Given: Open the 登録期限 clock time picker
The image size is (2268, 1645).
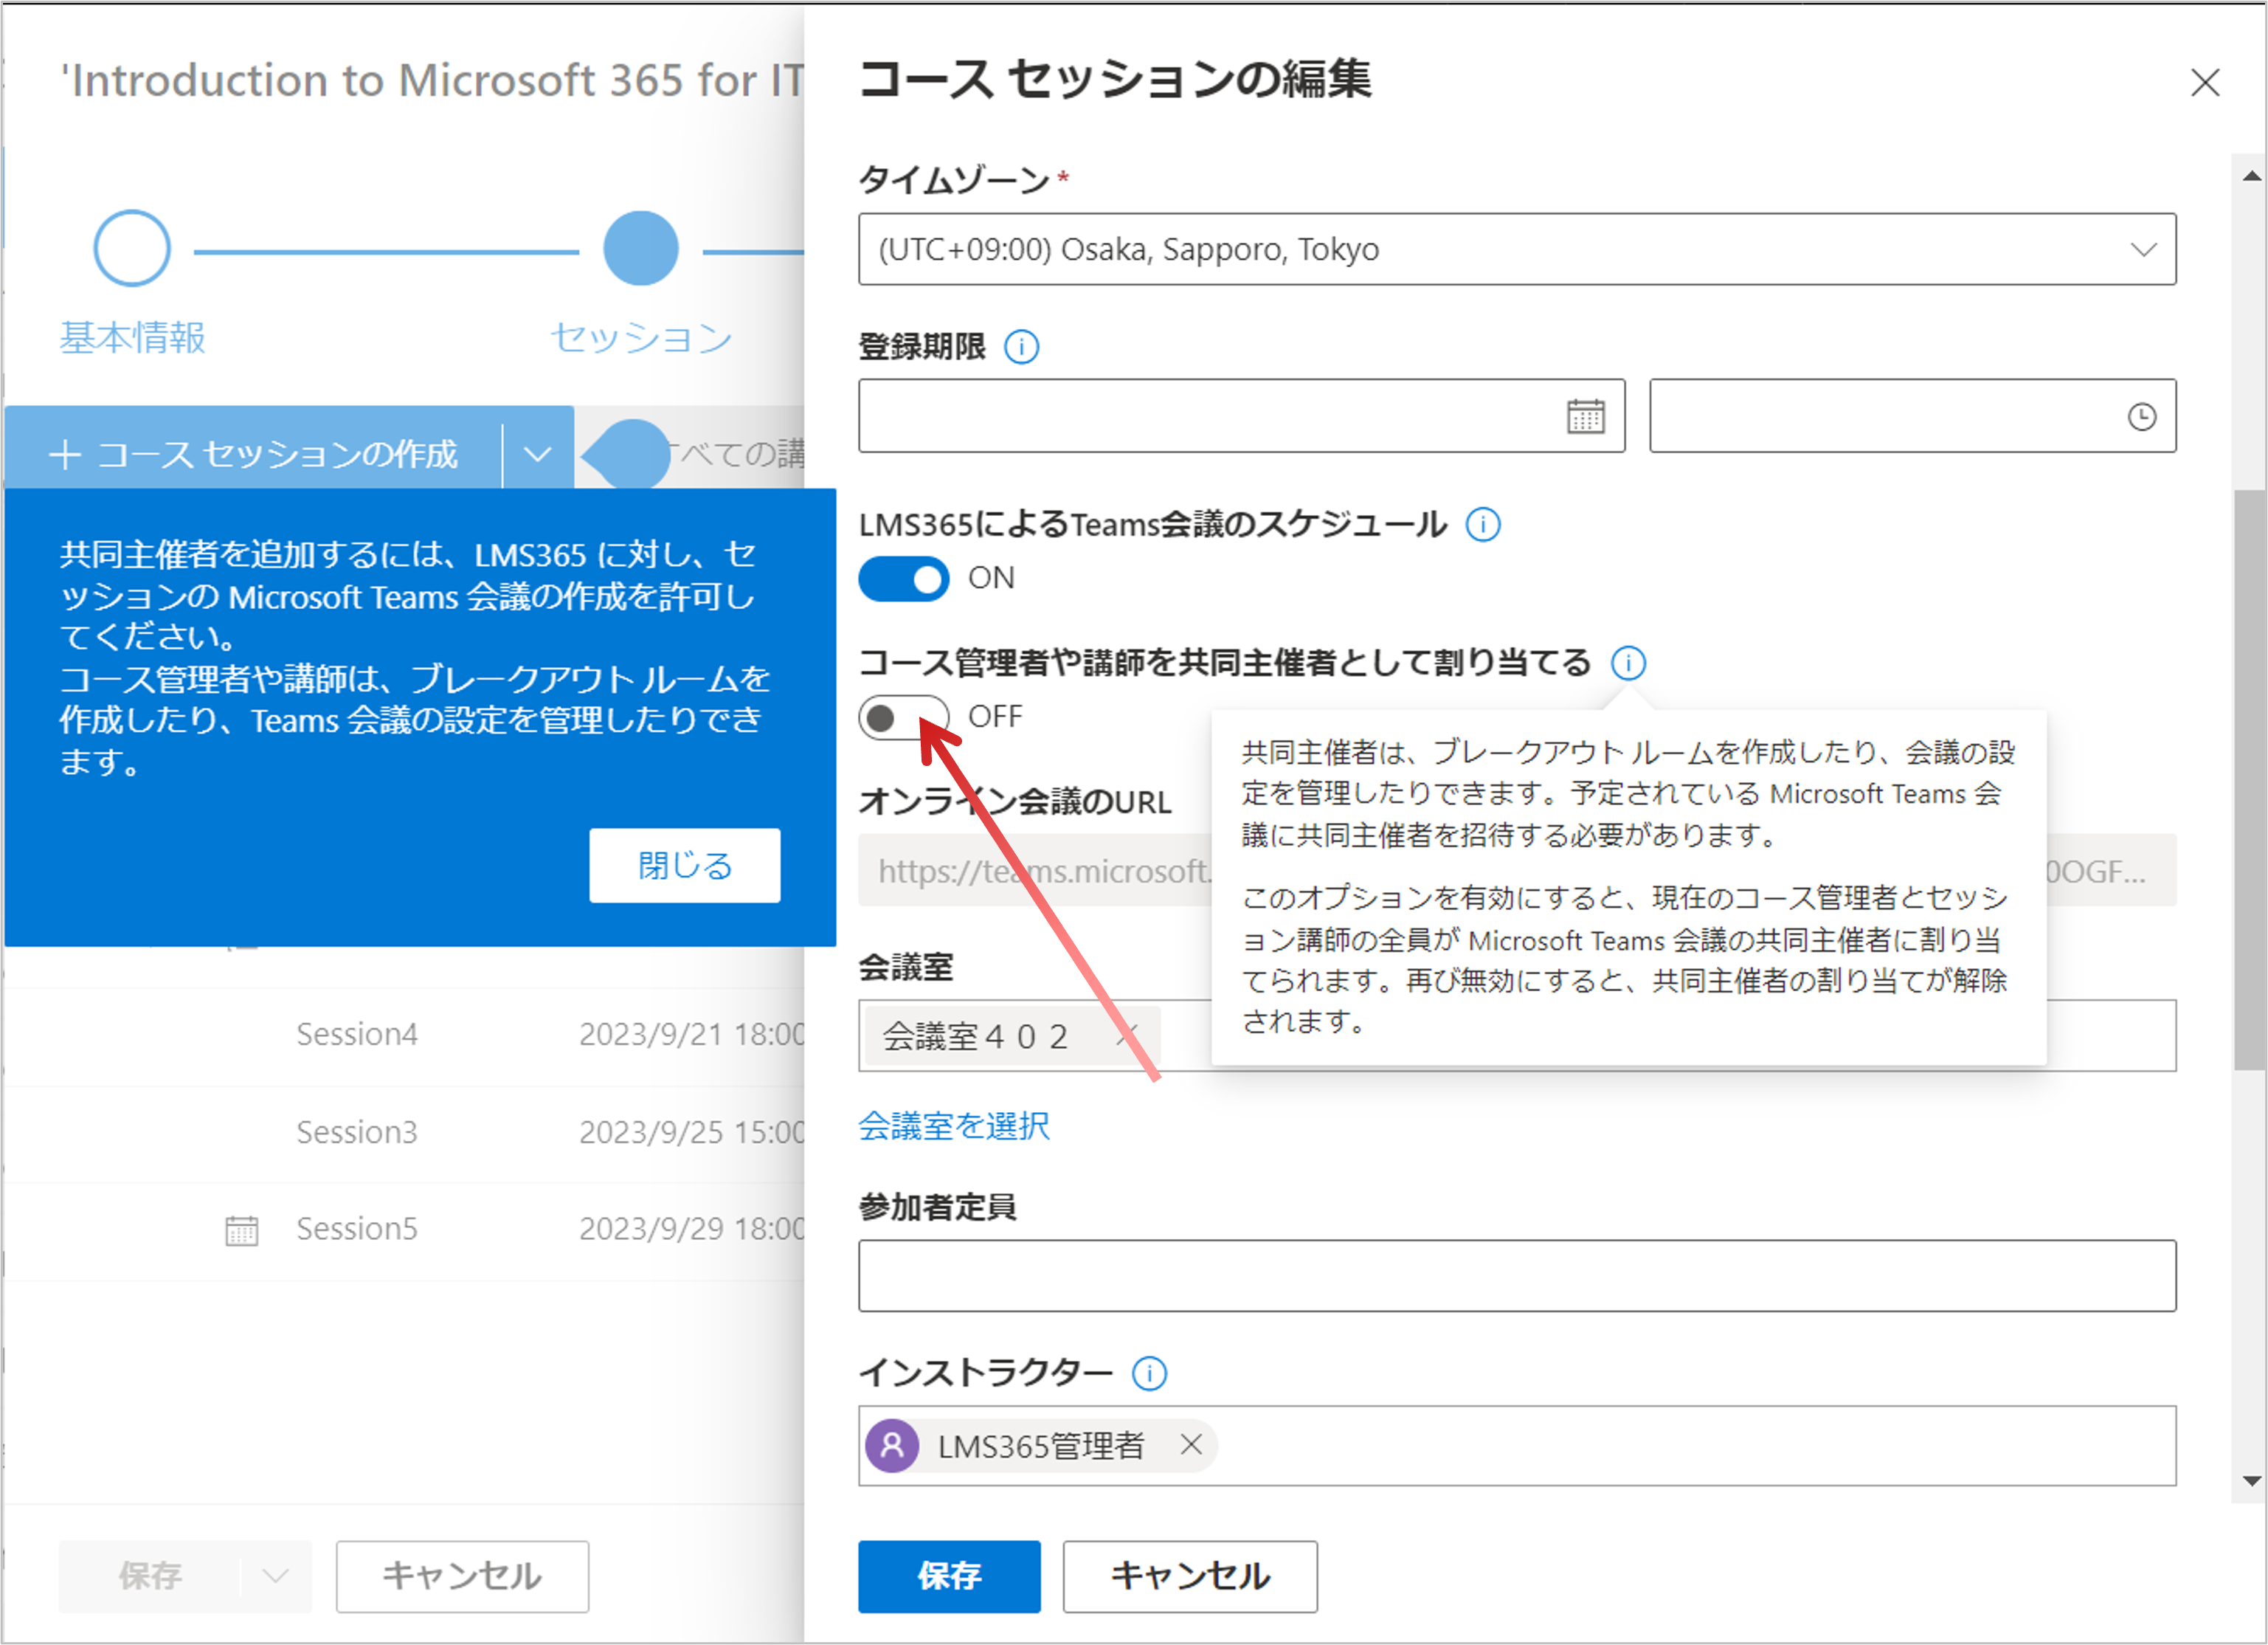Looking at the screenshot, I should [x=2141, y=416].
